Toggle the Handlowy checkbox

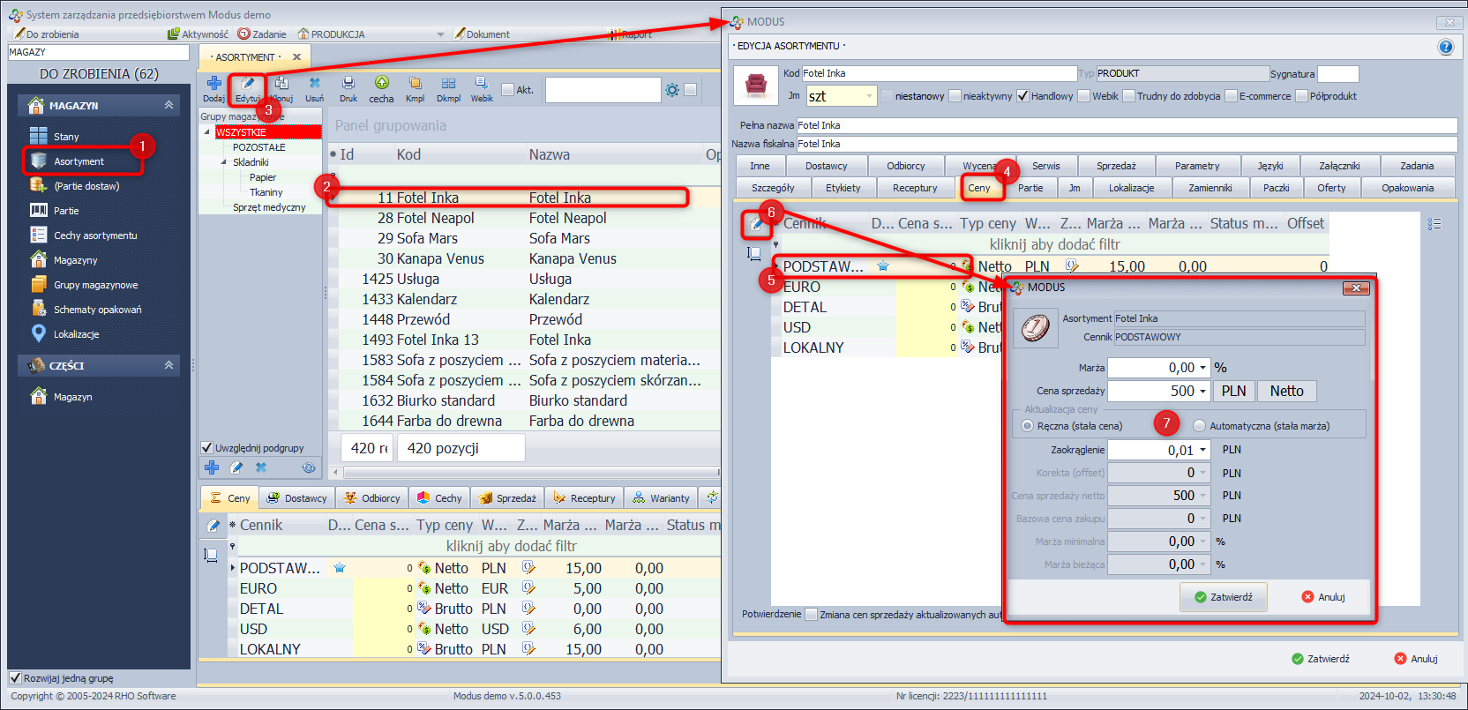point(1022,96)
